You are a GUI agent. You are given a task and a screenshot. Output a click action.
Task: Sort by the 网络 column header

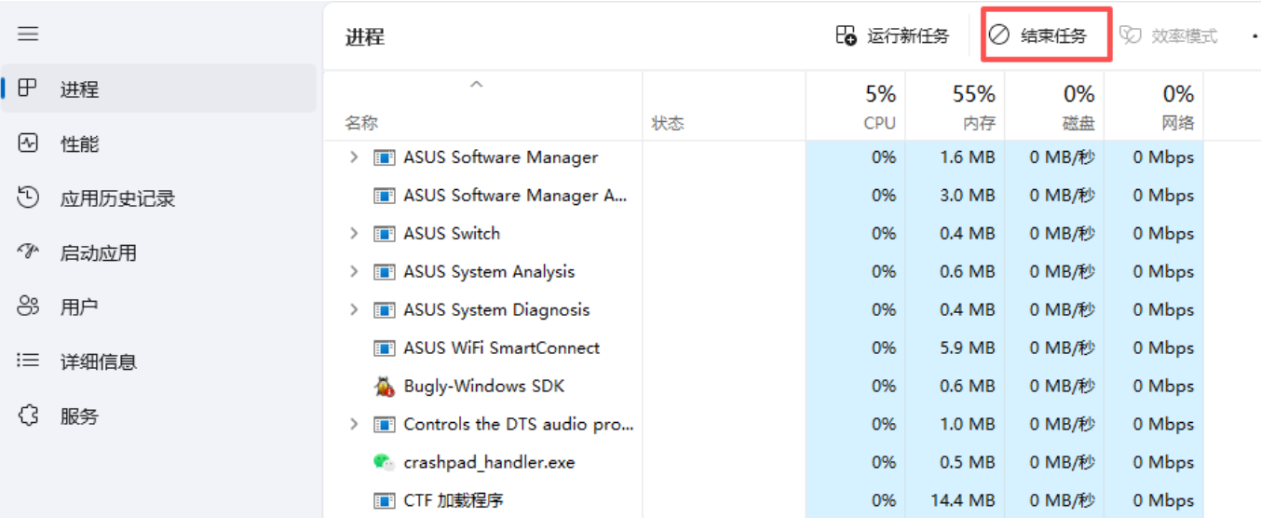[x=1178, y=123]
